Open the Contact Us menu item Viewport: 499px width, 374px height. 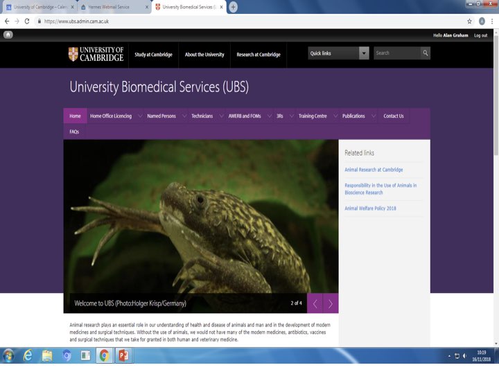click(393, 116)
